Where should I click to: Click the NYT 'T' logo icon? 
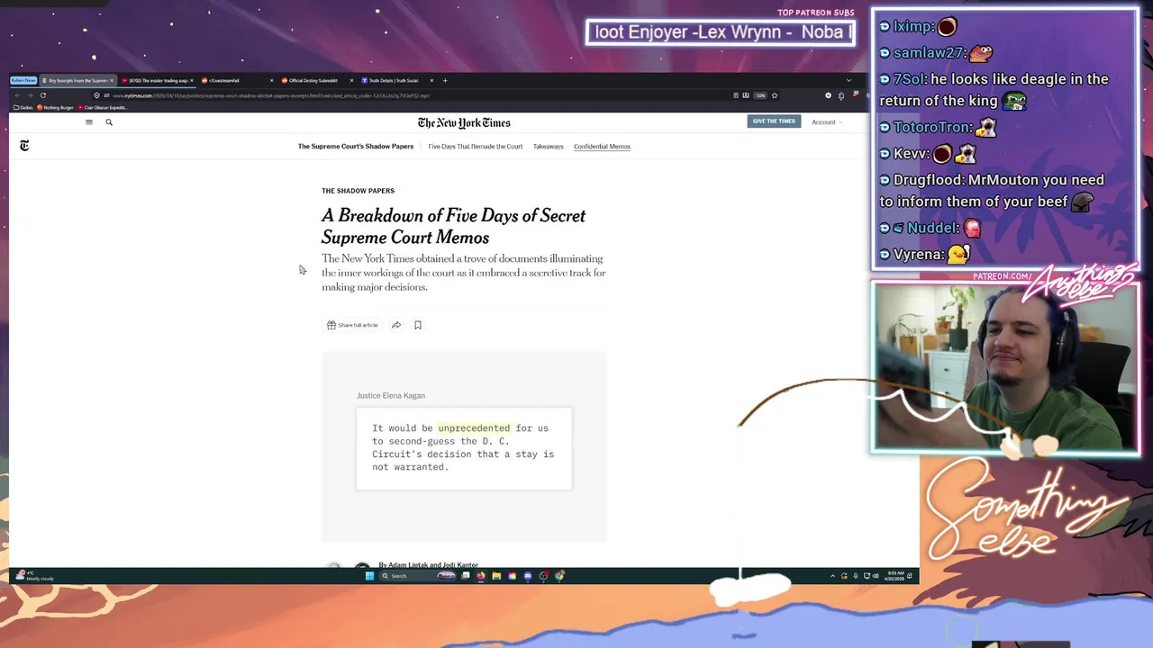tap(24, 145)
